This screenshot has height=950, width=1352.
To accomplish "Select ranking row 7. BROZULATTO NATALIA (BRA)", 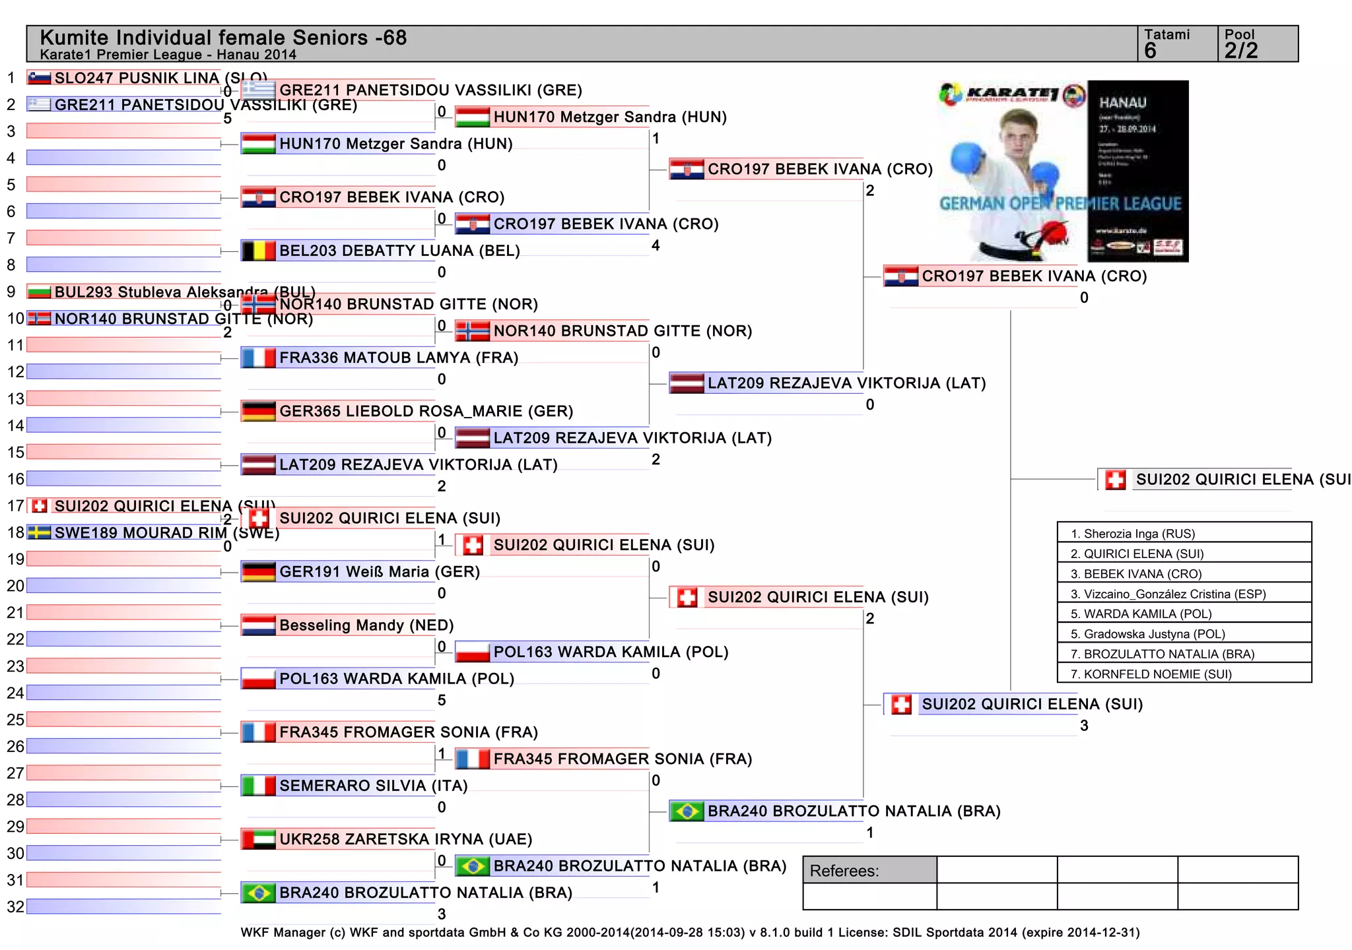I will pos(1184,654).
